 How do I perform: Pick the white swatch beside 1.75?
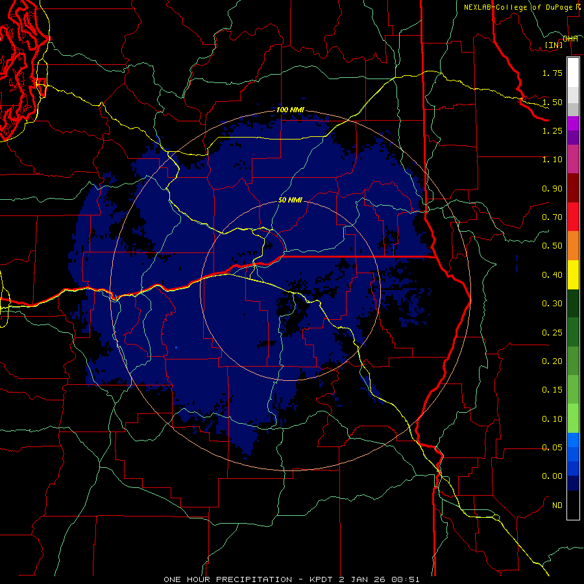click(573, 72)
